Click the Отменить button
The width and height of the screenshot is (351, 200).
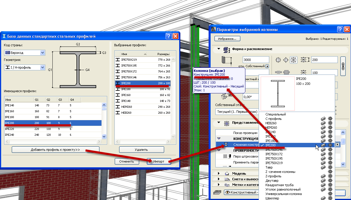click(127, 161)
